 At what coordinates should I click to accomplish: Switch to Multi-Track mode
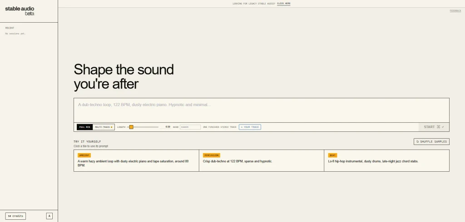(x=104, y=127)
